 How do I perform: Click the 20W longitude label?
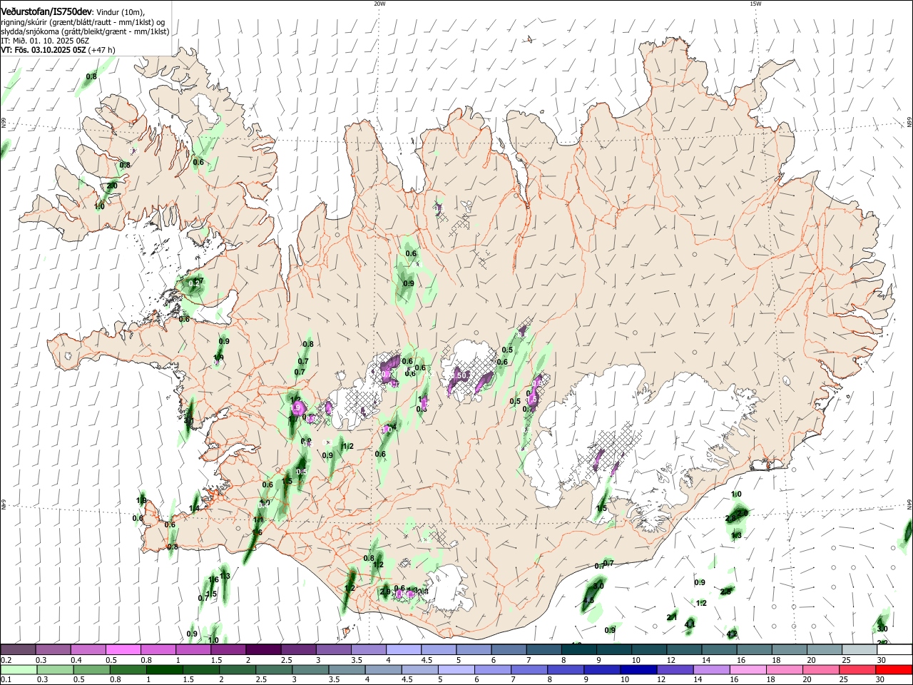[379, 4]
